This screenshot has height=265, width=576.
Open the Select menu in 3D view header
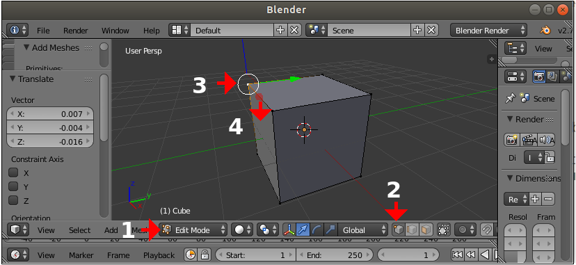pos(79,230)
